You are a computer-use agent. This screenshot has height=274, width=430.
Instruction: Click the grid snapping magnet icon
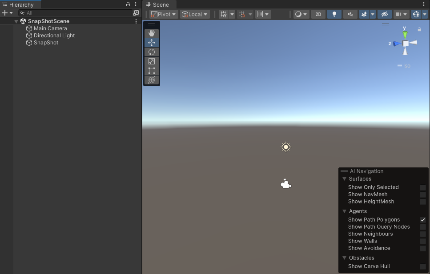tap(242, 14)
